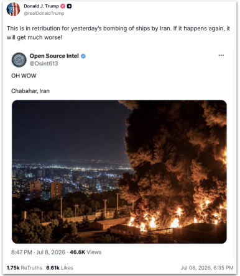Click the Jul 08, 2026, 6:35 PM post timestamp
Image resolution: width=240 pixels, height=276 pixels.
pos(207,268)
